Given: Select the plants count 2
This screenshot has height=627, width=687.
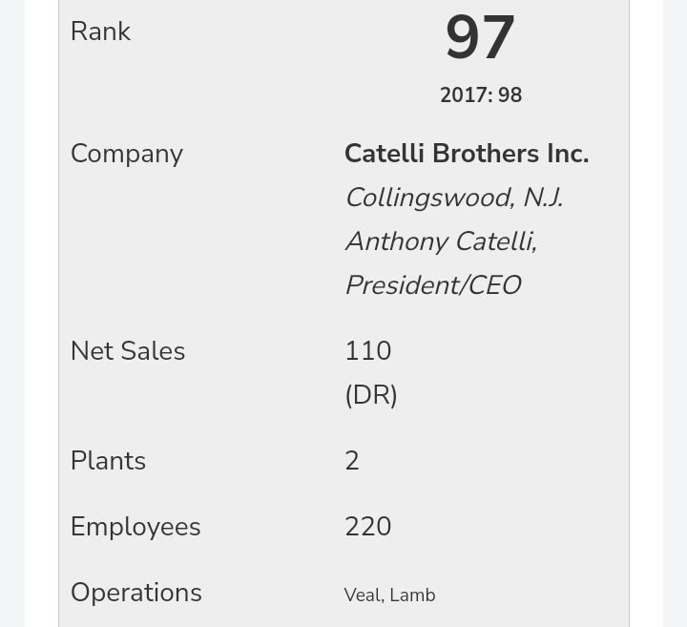Looking at the screenshot, I should tap(352, 461).
